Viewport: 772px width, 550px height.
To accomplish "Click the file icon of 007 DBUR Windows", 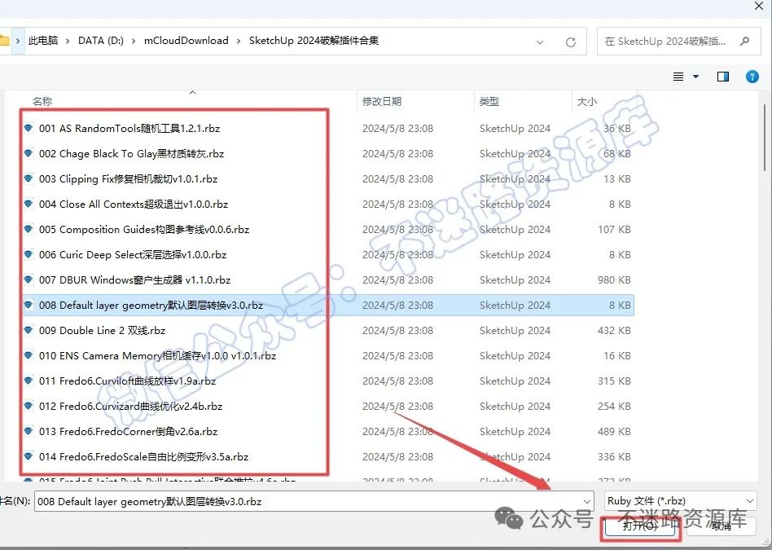I will [x=29, y=279].
